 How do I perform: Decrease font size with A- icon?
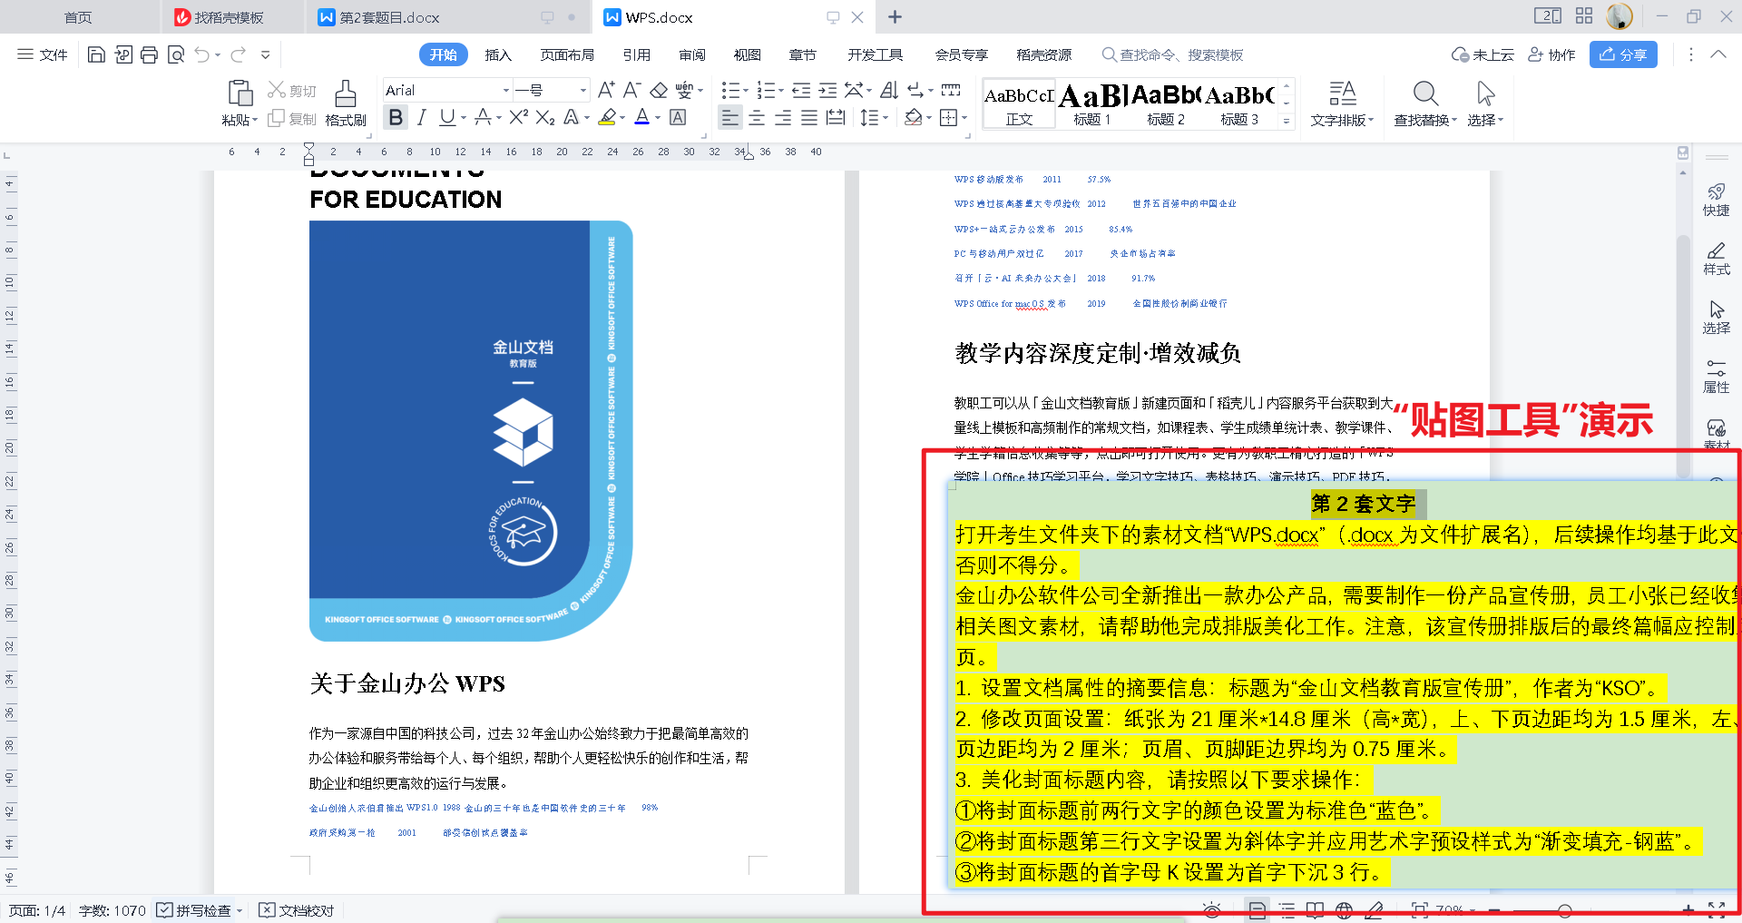[x=631, y=90]
